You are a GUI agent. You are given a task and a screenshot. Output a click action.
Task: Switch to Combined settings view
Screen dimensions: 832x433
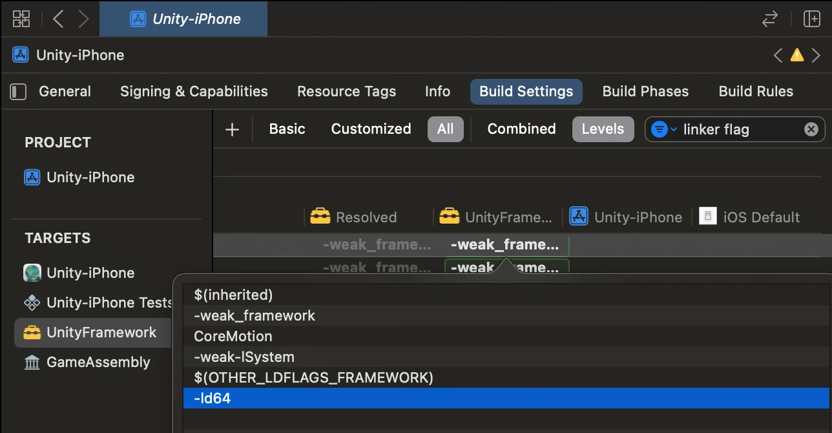(521, 129)
